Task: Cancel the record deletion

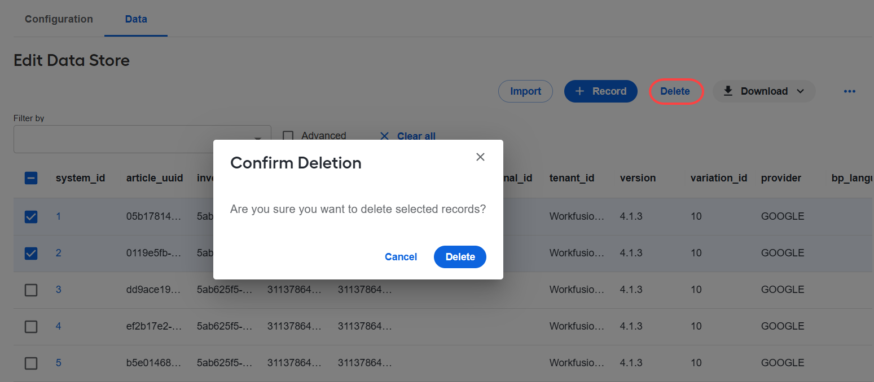Action: coord(401,257)
